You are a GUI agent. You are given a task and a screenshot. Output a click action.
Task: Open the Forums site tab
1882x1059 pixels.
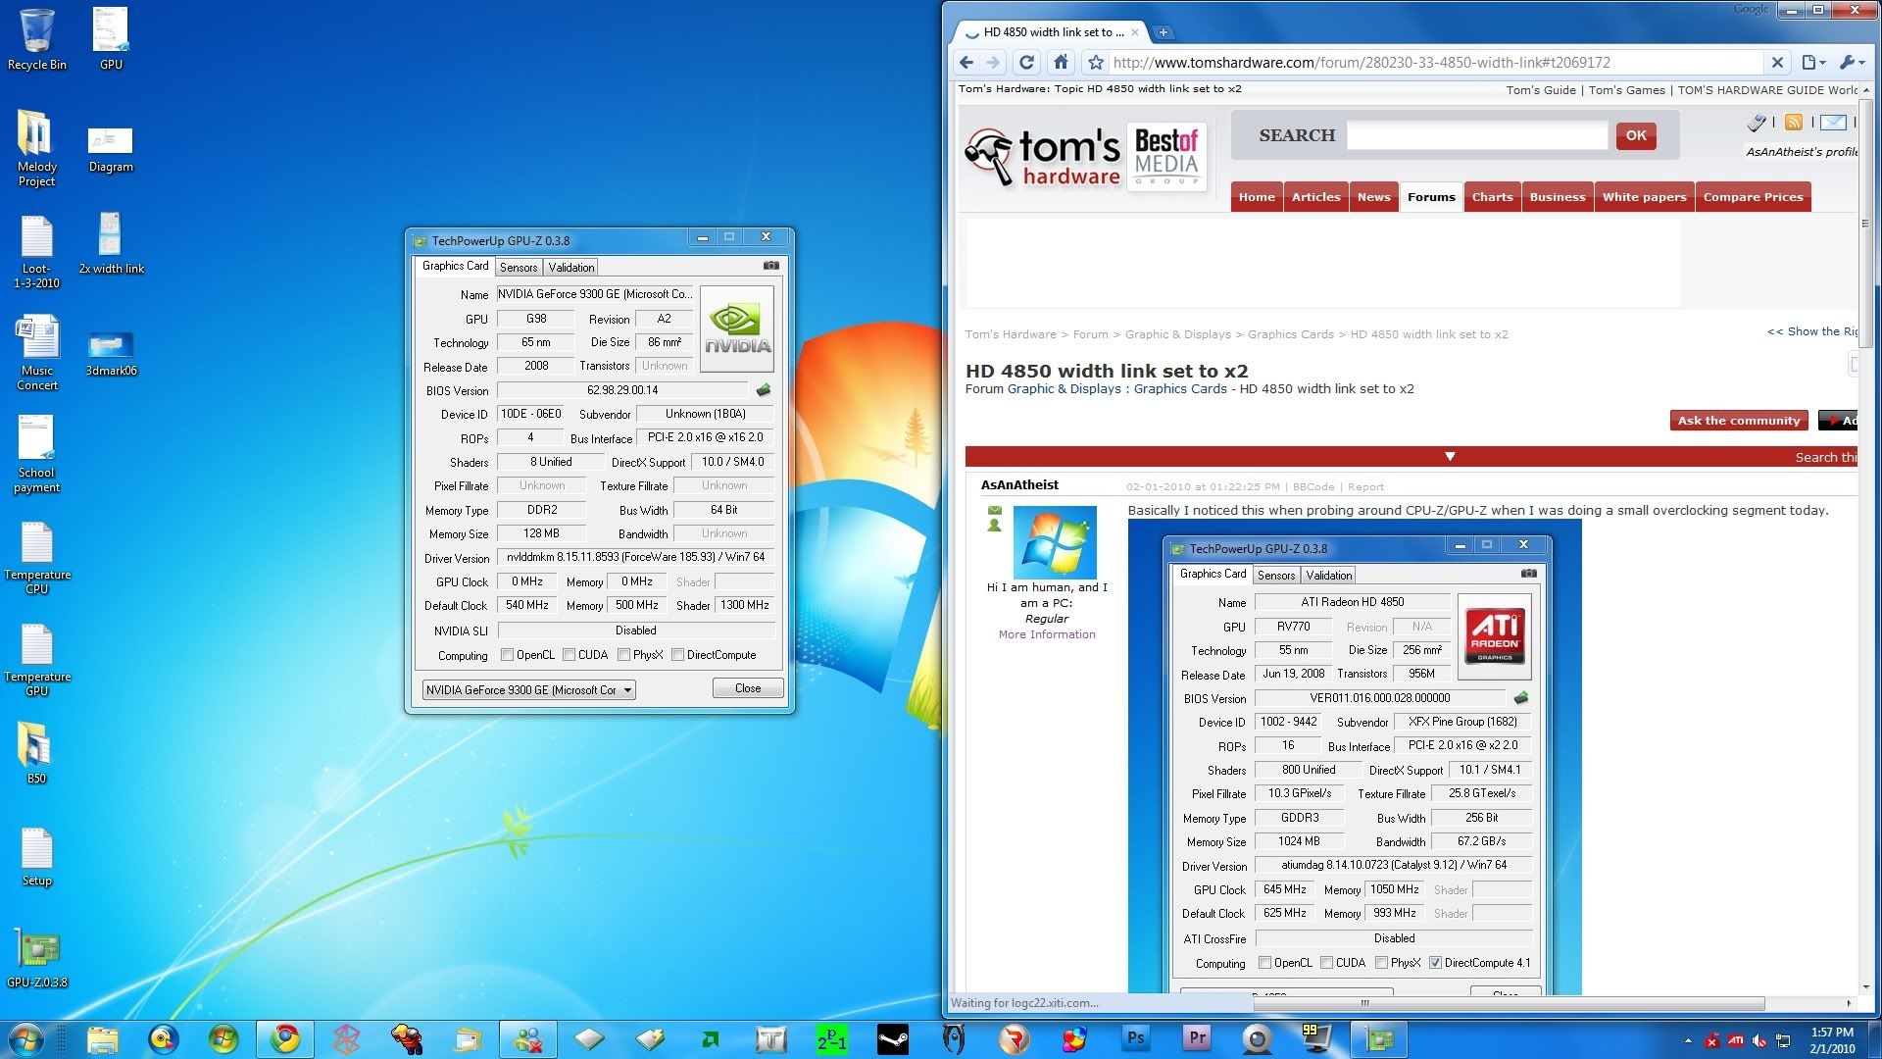point(1431,197)
